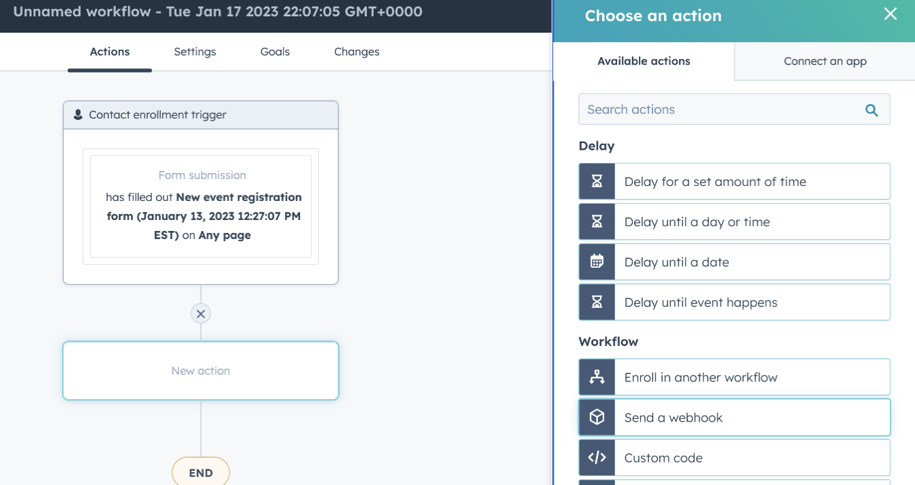Click the Choose an action panel title

click(x=653, y=16)
